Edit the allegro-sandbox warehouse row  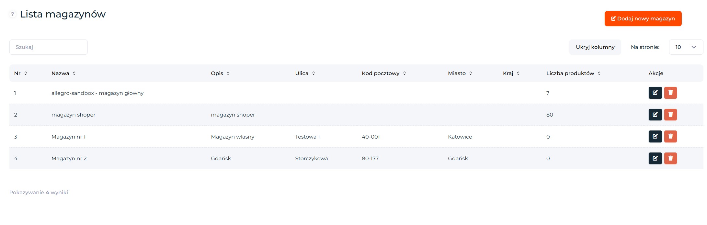[655, 93]
